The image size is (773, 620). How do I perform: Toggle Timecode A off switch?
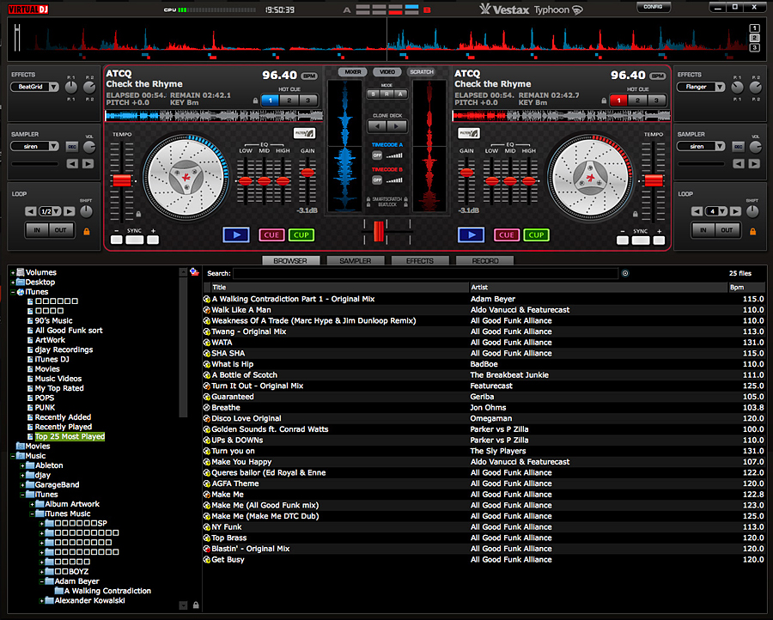pos(376,155)
